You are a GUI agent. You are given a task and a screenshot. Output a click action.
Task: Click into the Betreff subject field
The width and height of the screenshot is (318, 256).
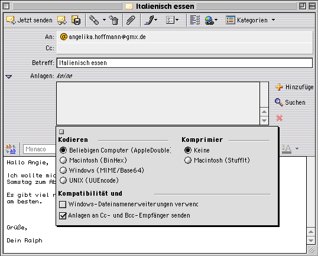(184, 63)
